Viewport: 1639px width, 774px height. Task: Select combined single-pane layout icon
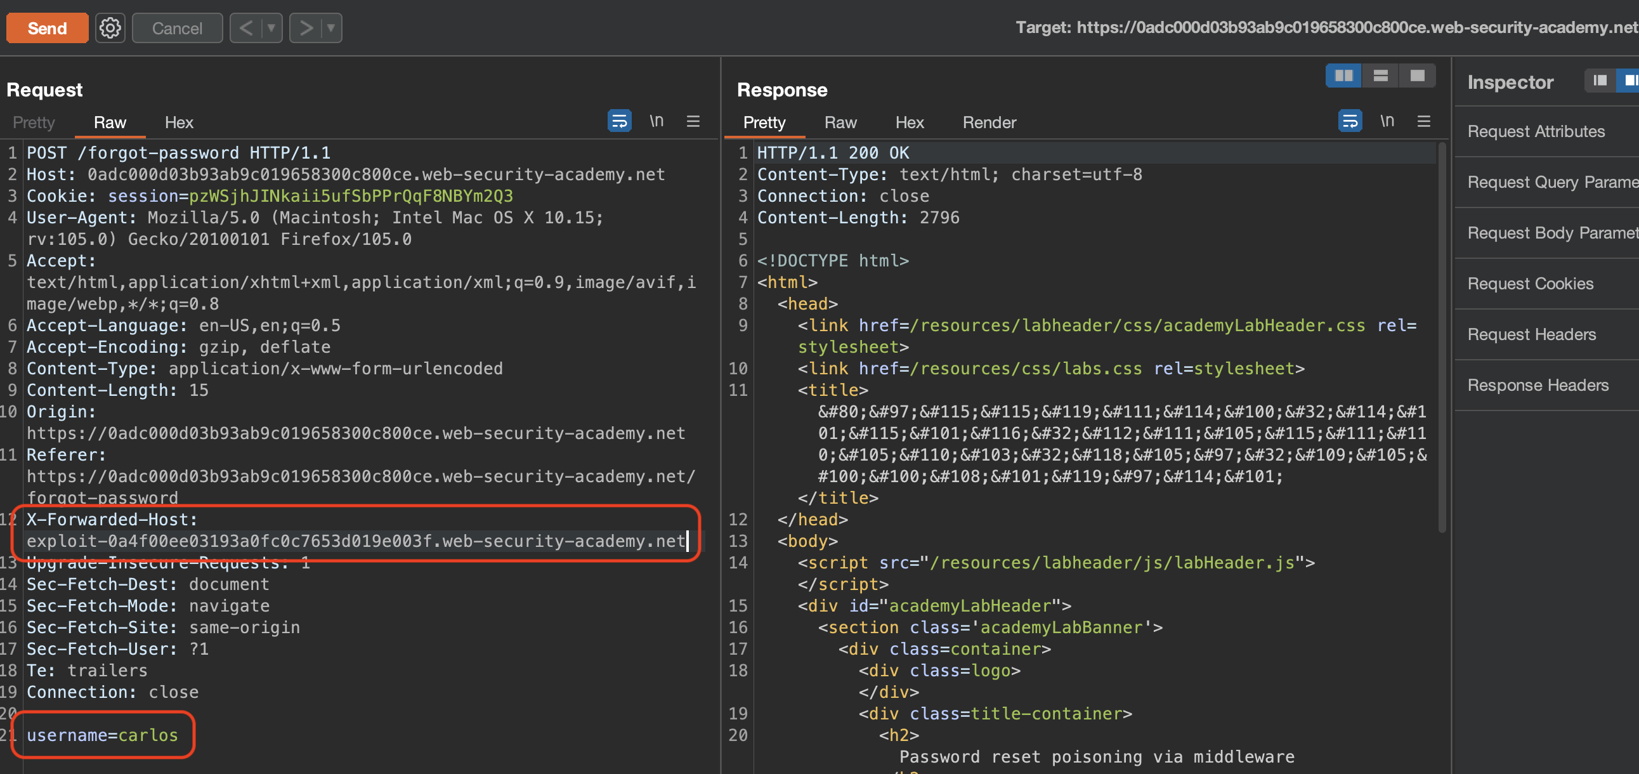(x=1417, y=75)
